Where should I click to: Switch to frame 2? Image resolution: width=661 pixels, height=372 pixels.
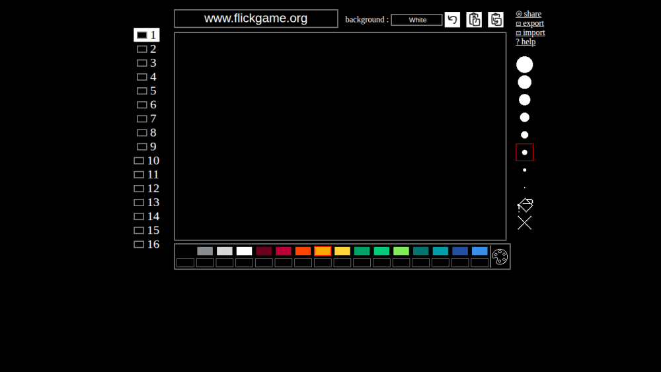146,49
